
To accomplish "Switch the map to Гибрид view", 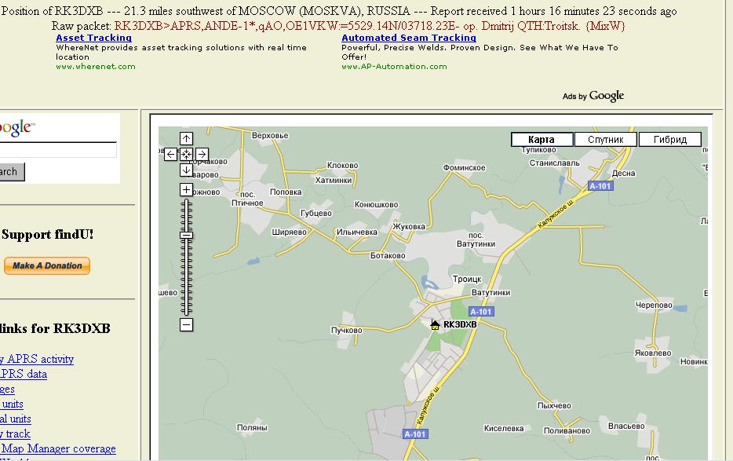I will click(x=670, y=140).
